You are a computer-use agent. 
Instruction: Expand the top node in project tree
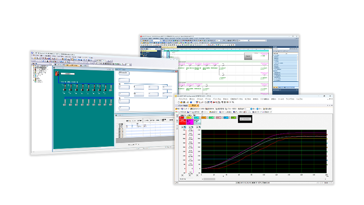[x=33, y=66]
